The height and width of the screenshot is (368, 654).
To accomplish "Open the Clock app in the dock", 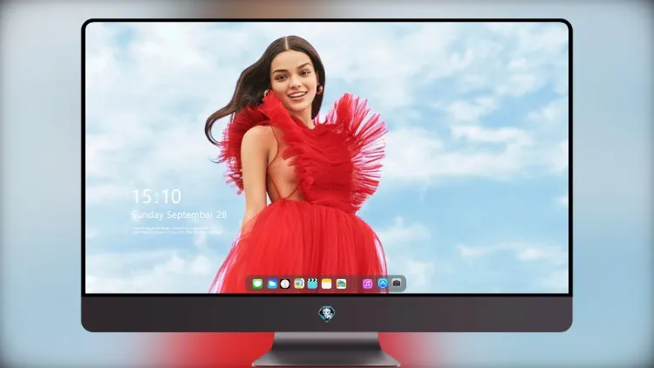I will click(x=285, y=284).
